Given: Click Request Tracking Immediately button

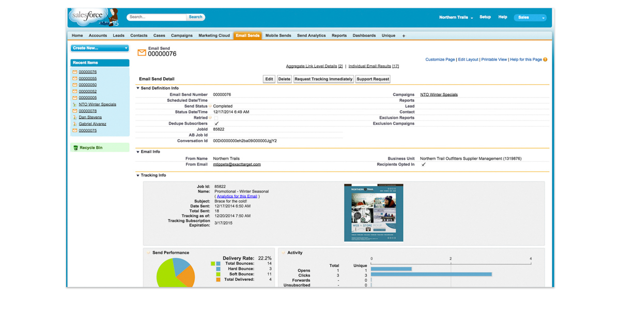Looking at the screenshot, I should pyautogui.click(x=323, y=79).
